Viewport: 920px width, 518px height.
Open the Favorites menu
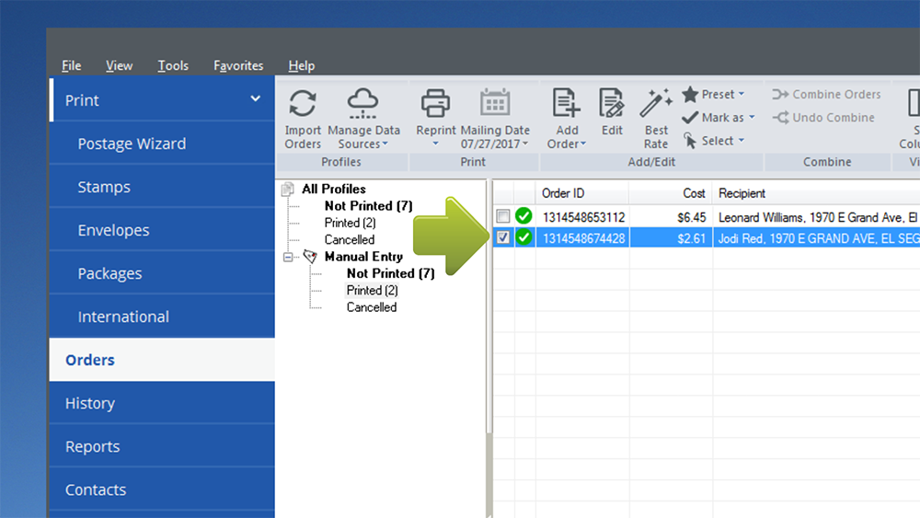point(238,65)
